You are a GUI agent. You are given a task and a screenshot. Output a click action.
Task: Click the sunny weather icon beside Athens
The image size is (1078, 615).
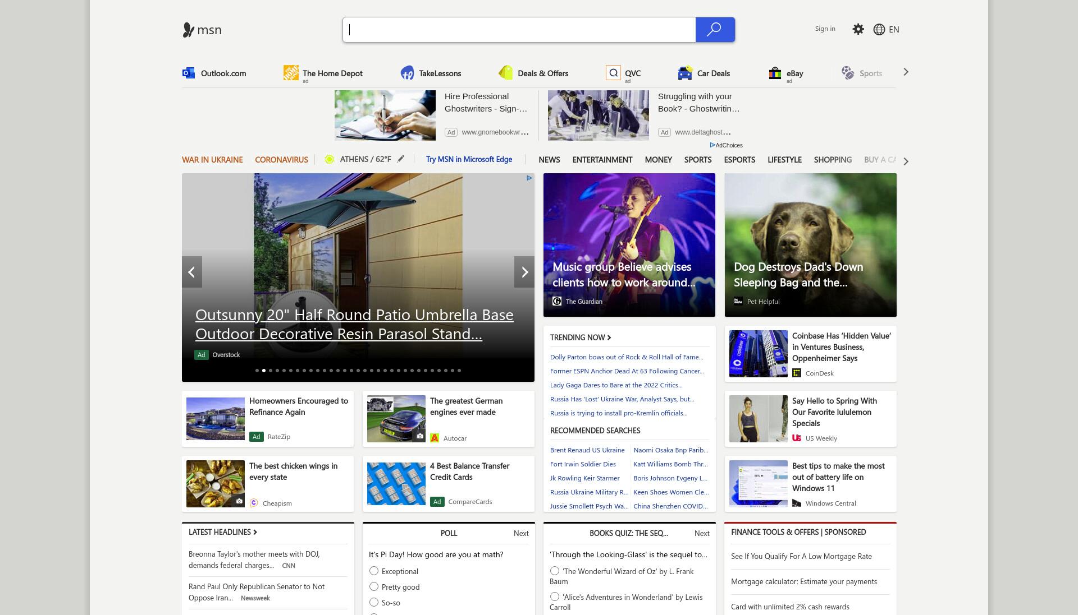(330, 160)
